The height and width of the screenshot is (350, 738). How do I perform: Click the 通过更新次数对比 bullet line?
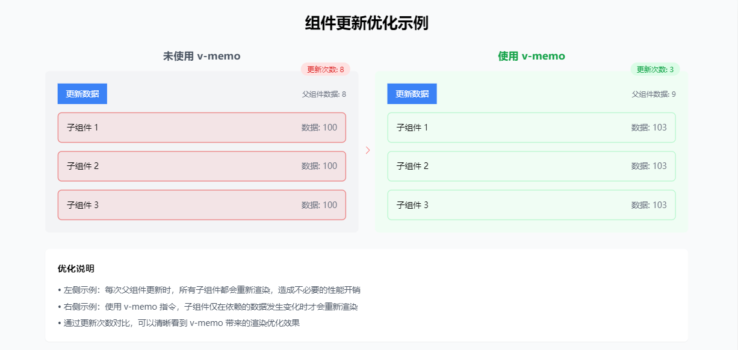click(x=179, y=322)
